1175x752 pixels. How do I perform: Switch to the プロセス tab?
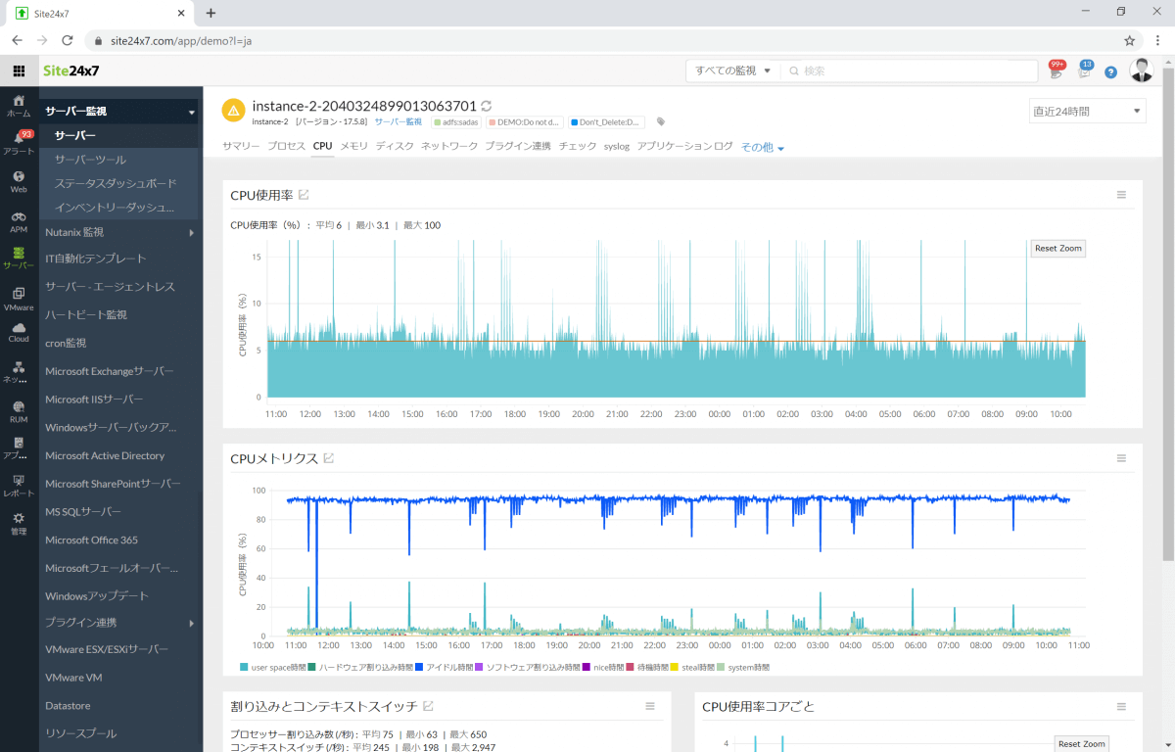[x=287, y=146]
